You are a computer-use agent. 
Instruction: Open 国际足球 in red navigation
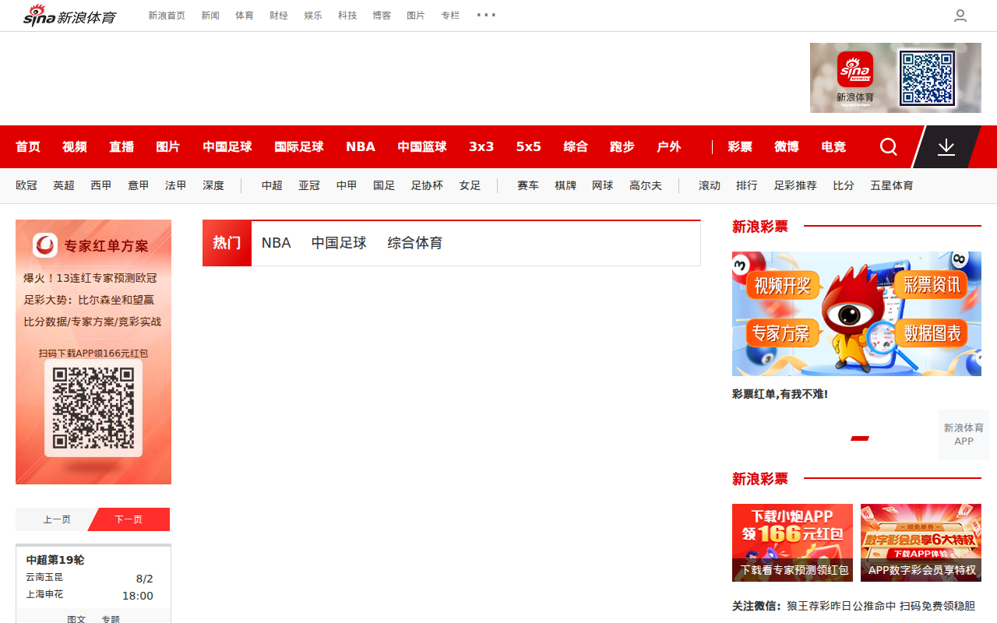(299, 146)
